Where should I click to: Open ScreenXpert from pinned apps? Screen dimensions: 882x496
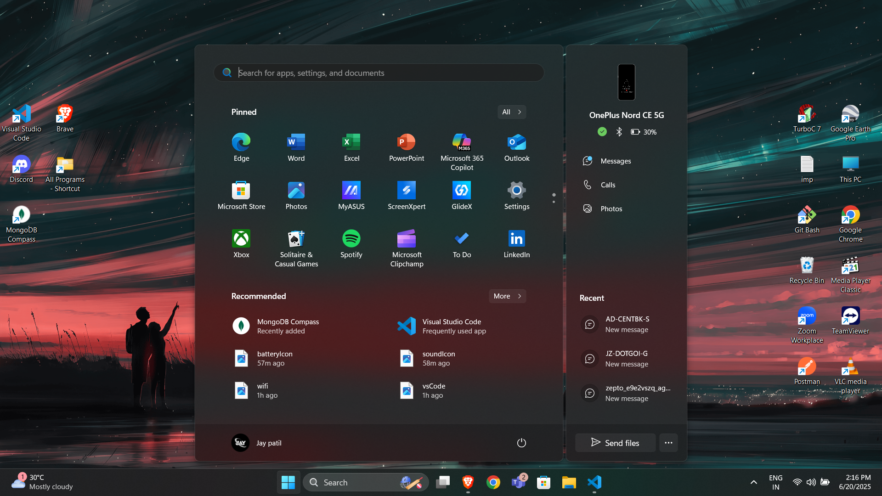click(407, 196)
